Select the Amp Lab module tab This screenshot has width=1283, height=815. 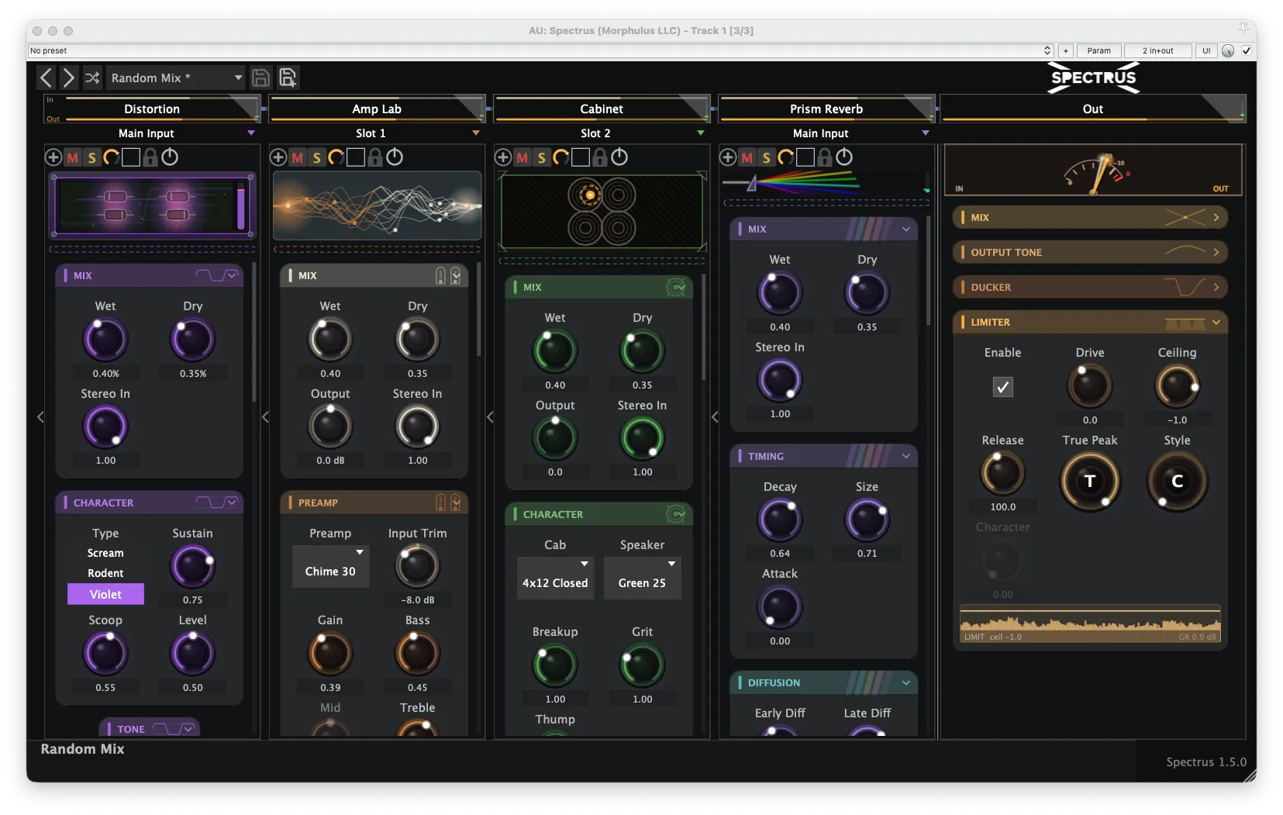pos(377,109)
